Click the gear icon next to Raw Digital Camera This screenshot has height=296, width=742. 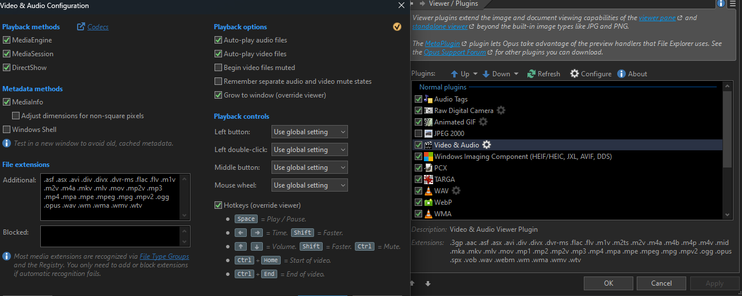501,111
